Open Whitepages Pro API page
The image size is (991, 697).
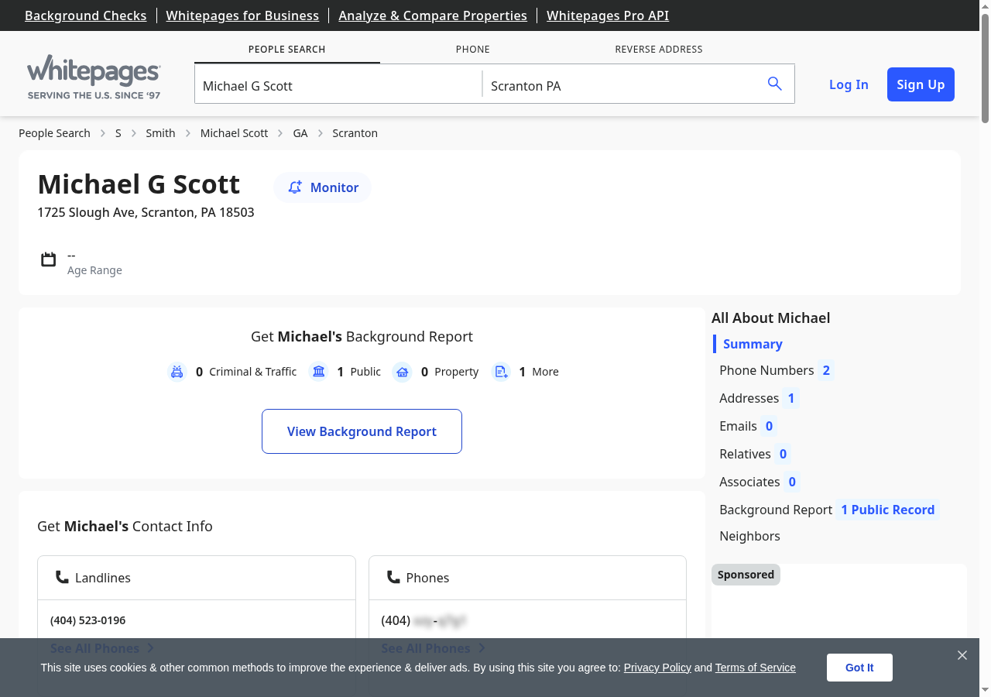click(607, 15)
